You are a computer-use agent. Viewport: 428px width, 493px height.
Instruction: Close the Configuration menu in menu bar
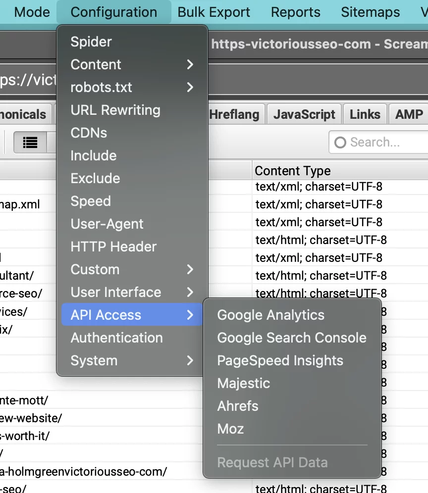coord(113,12)
